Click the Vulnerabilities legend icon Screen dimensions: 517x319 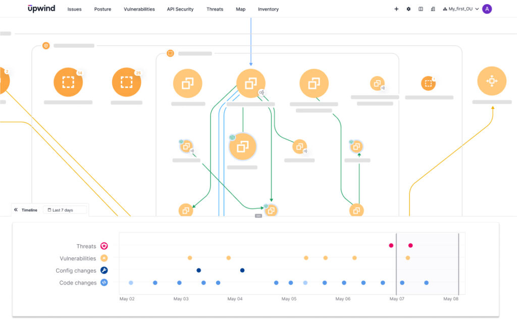pyautogui.click(x=104, y=258)
